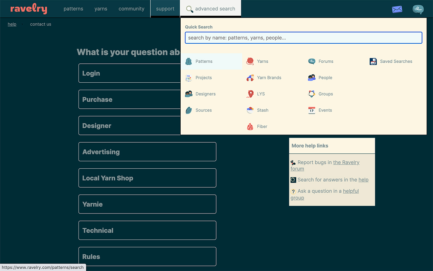Click the 'More help links' heading
Viewport: 433px width, 271px height.
click(x=310, y=146)
